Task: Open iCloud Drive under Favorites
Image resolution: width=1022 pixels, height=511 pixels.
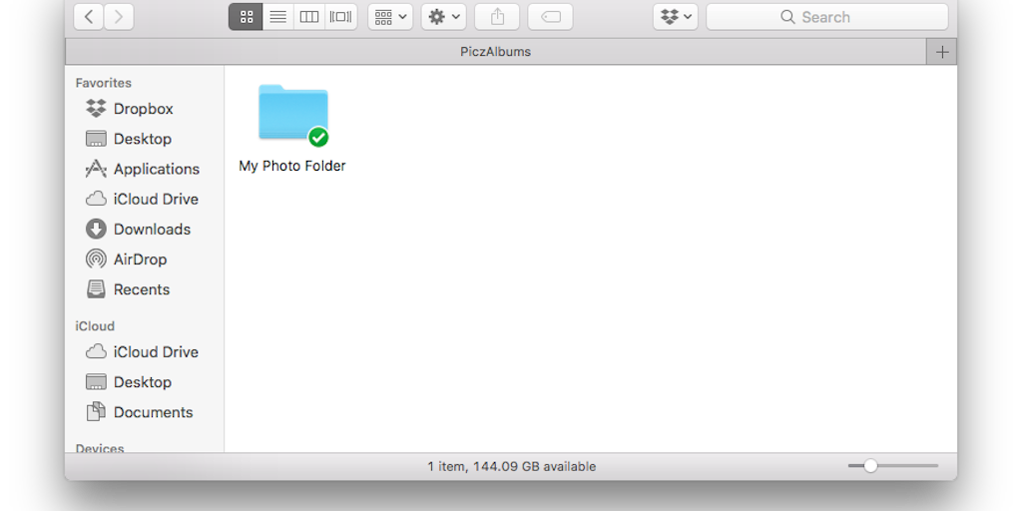Action: (x=156, y=199)
